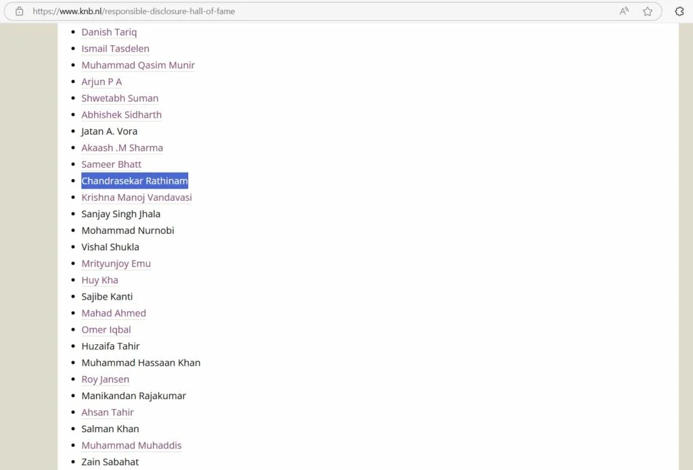Click the Roy Jansen link
The width and height of the screenshot is (693, 470).
coord(105,379)
